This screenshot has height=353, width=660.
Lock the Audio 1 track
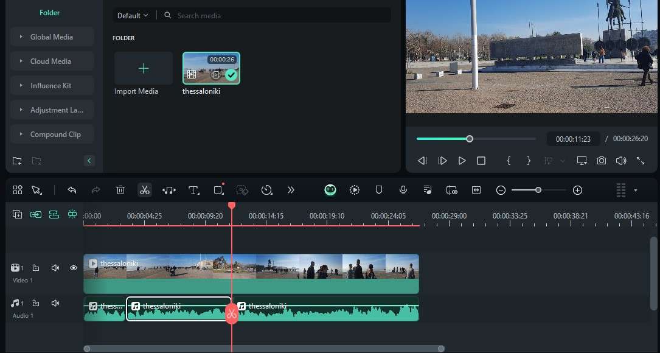click(36, 303)
